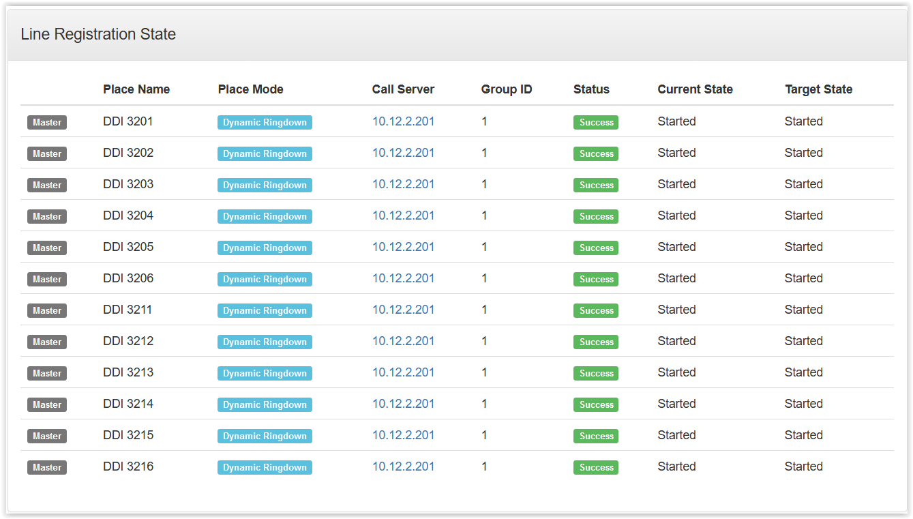This screenshot has height=519, width=913.
Task: Click the Place Mode column header
Action: pyautogui.click(x=250, y=89)
